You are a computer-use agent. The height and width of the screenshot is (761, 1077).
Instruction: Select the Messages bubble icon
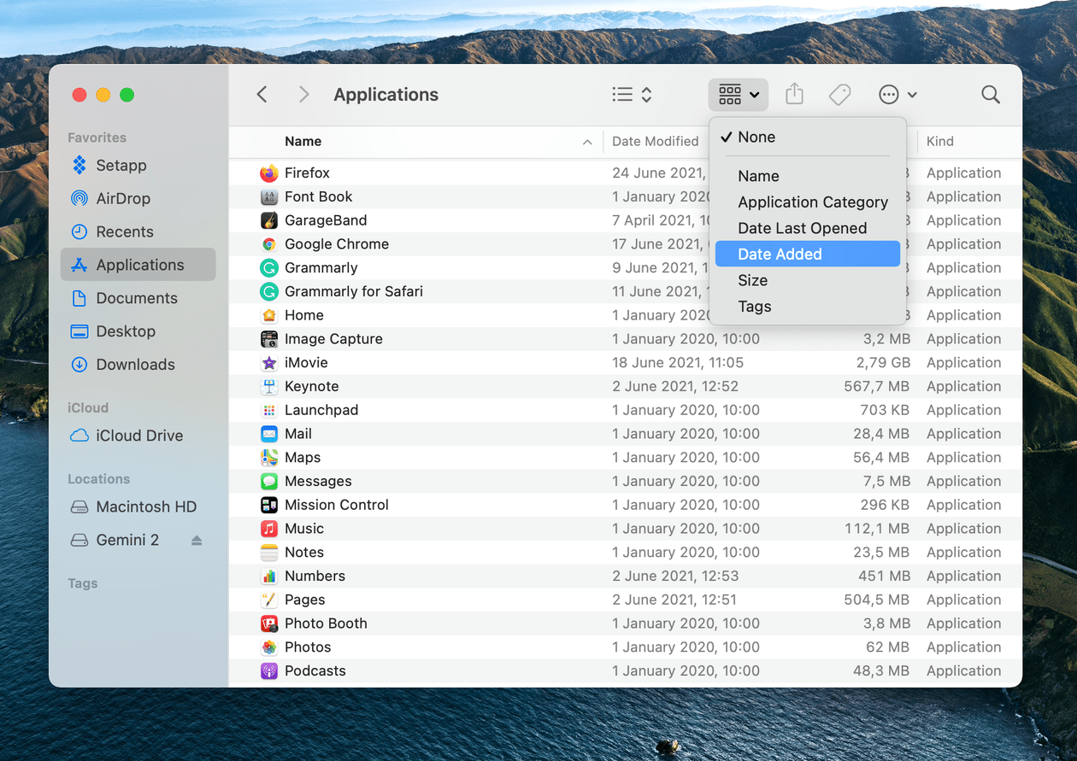pos(269,481)
